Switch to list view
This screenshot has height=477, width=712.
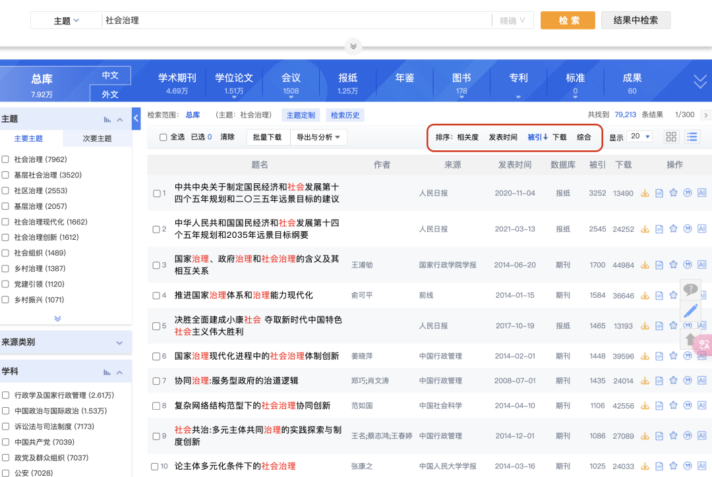pos(692,136)
